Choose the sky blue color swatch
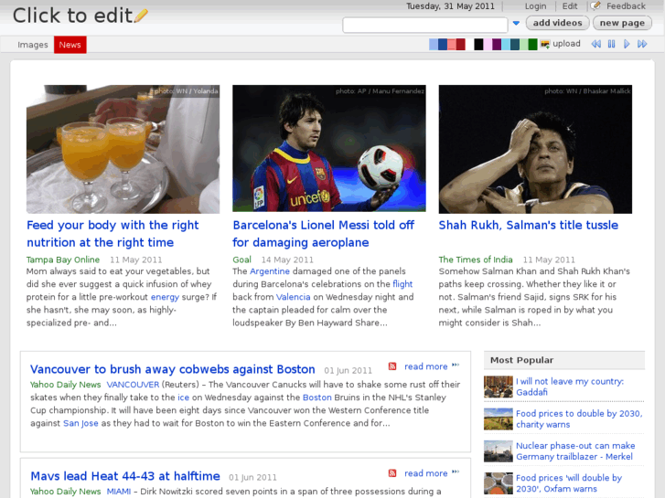The width and height of the screenshot is (665, 498). 506,44
